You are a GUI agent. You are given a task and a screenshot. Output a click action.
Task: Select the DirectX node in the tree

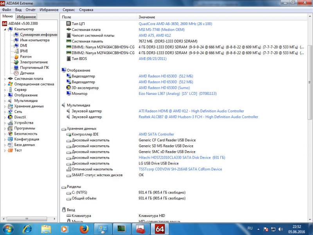[20, 117]
